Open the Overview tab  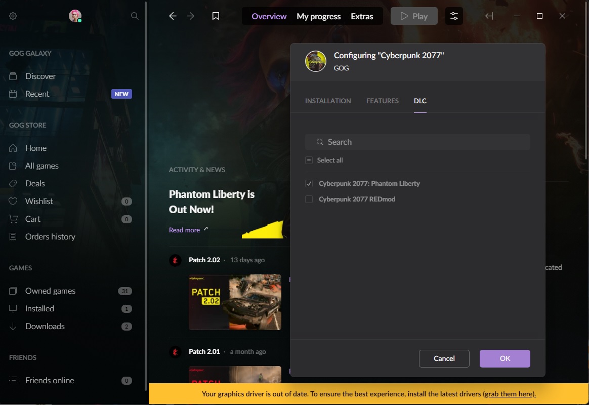click(269, 16)
